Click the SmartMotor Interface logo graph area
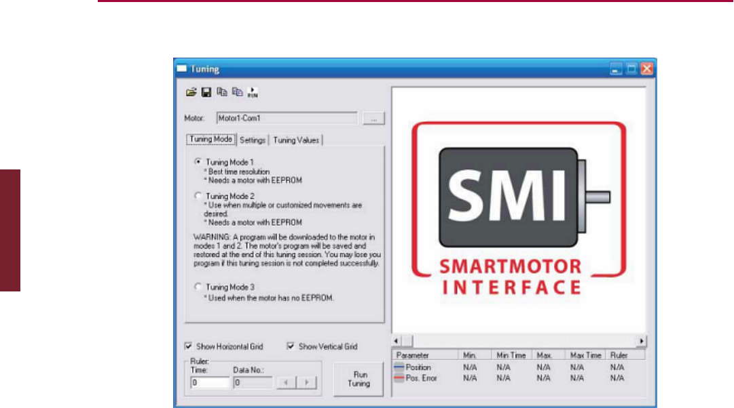Screen dimensions: 734x408 (x=519, y=209)
